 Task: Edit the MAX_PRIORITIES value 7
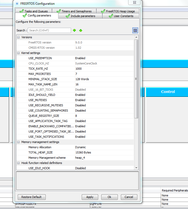coord(104,74)
